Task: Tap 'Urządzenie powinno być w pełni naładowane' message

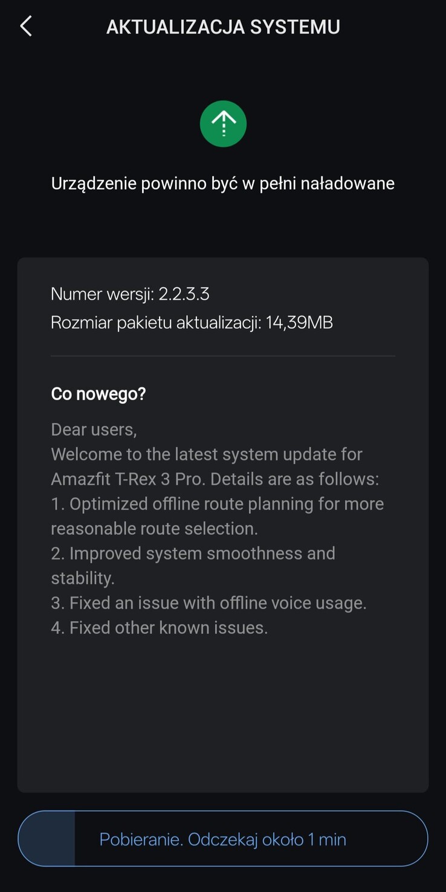Action: coord(223,183)
